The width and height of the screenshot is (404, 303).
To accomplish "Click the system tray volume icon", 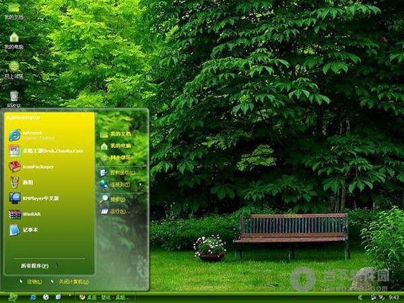I will pyautogui.click(x=380, y=298).
